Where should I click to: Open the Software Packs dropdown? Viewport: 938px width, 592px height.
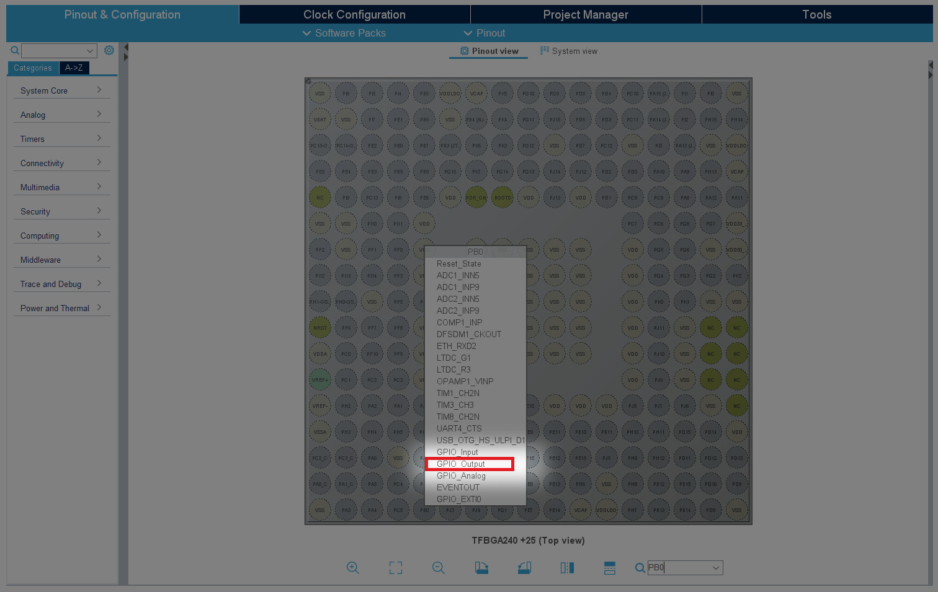click(x=344, y=33)
